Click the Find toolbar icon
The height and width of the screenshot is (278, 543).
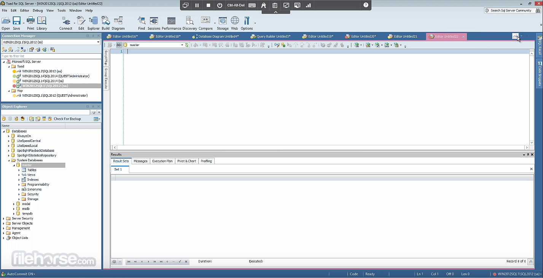click(x=142, y=23)
